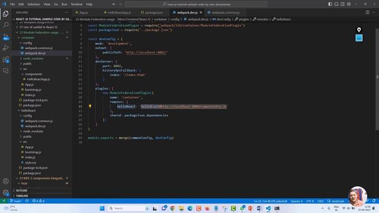Click the Split Editor Right icon
The width and height of the screenshot is (379, 213).
(367, 12)
